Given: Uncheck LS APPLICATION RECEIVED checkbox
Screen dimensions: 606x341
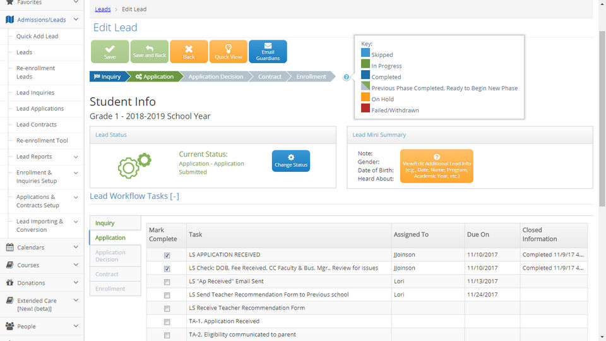Looking at the screenshot, I should point(167,255).
